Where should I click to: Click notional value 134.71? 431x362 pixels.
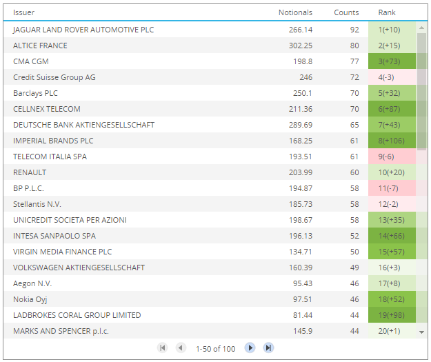click(x=301, y=252)
